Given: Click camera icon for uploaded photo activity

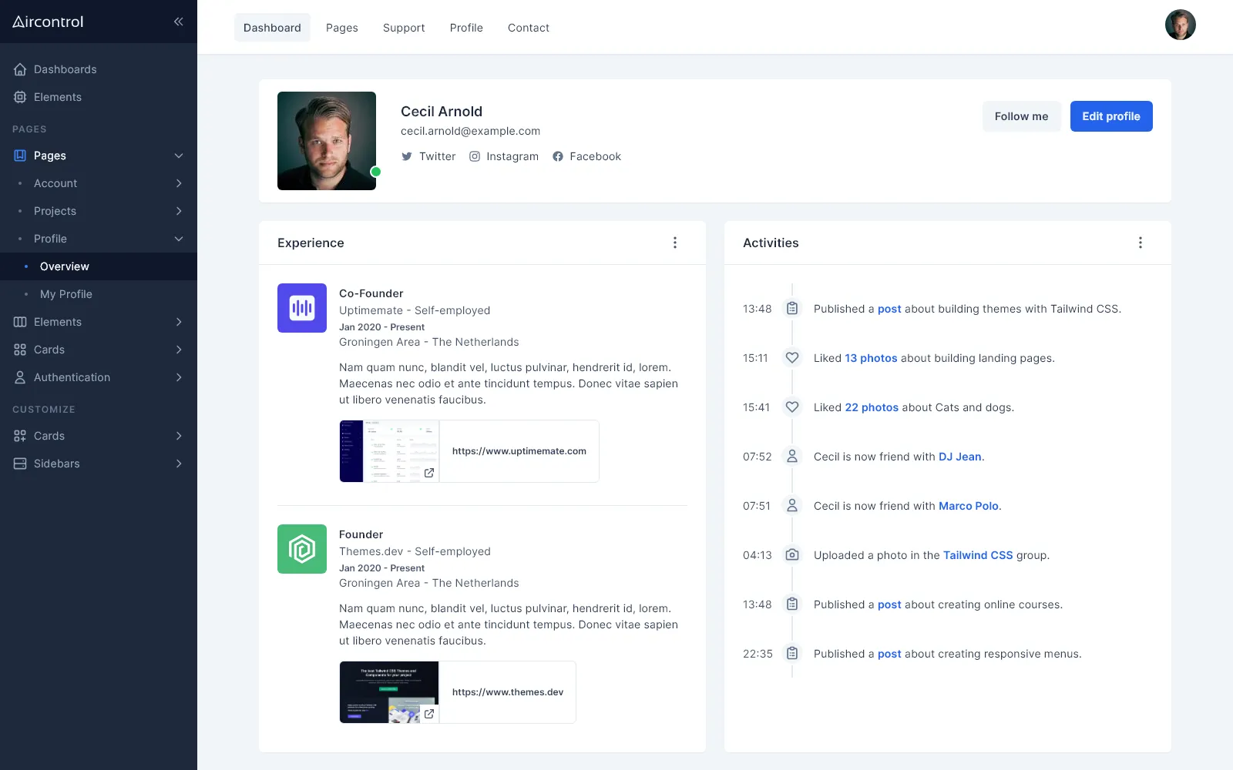Looking at the screenshot, I should (x=792, y=555).
